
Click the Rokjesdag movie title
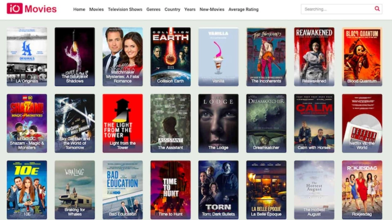[x=362, y=214]
